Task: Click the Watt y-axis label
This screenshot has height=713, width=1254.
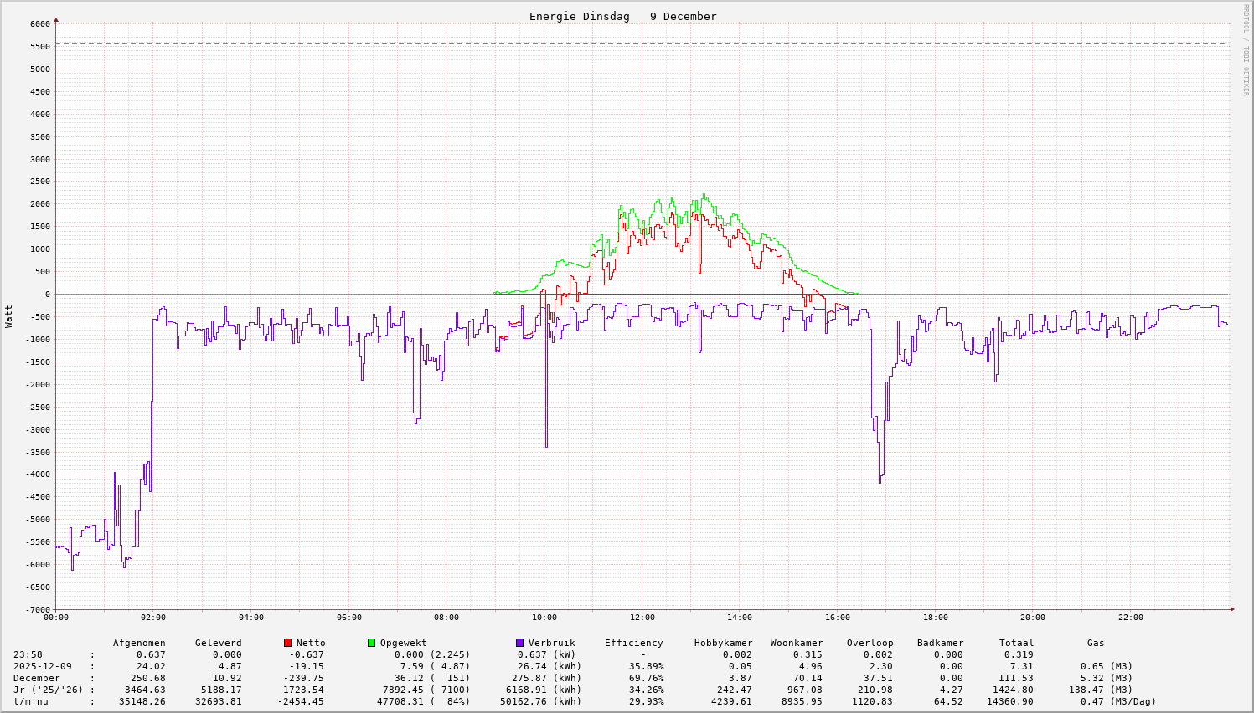Action: coord(9,315)
